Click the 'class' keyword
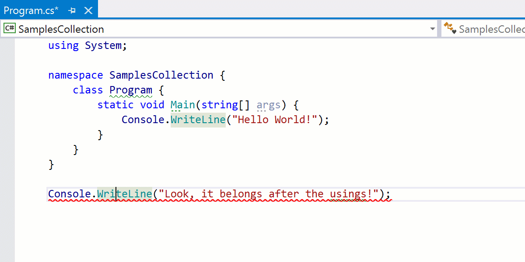The image size is (525, 262). point(88,90)
